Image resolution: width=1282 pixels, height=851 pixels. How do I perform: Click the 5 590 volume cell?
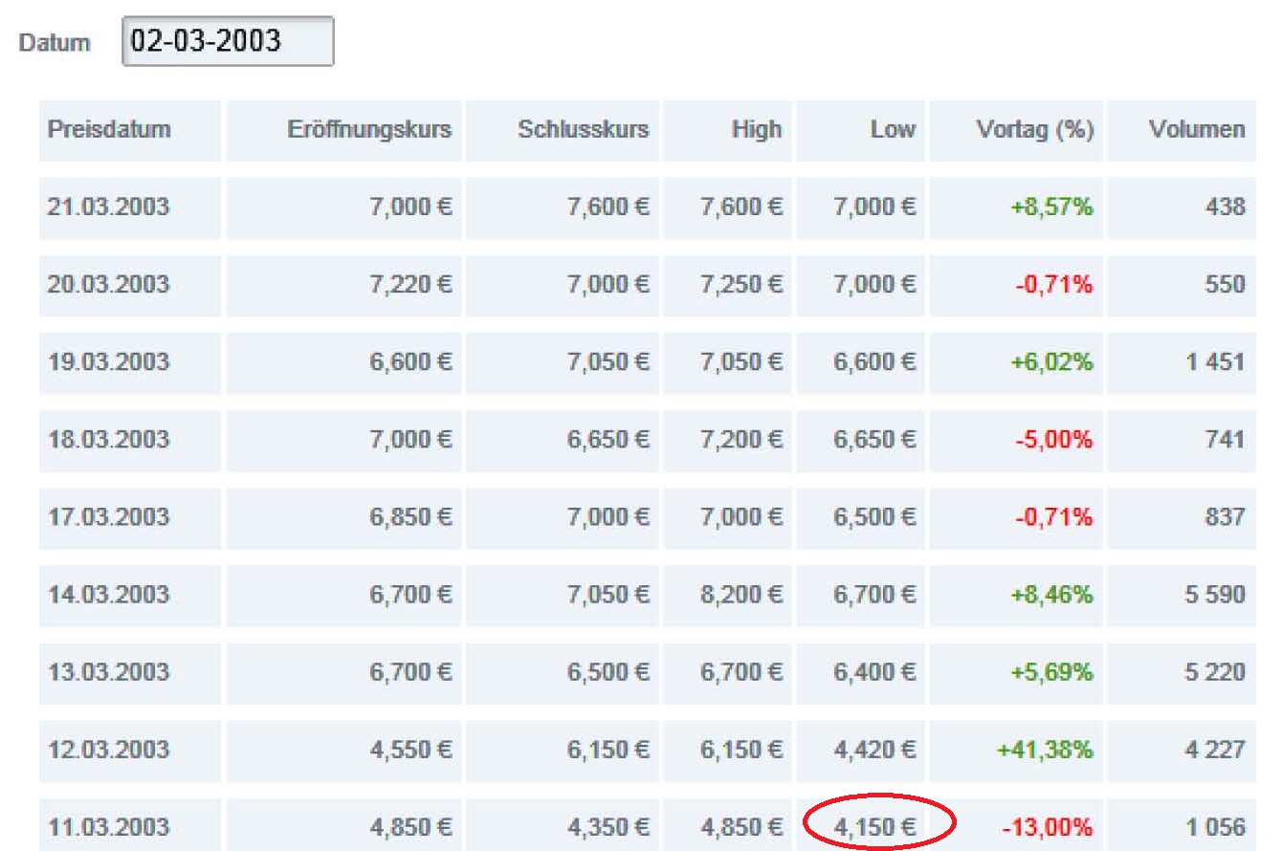tap(1214, 594)
